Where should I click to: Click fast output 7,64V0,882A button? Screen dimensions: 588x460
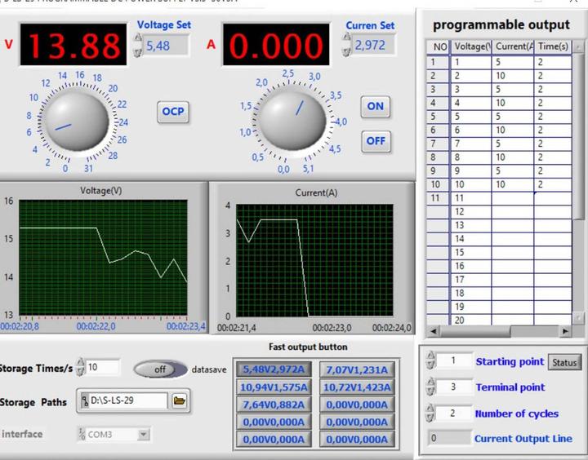(x=274, y=405)
